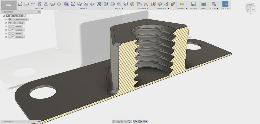
Task: Click the Joint assemble icon
Action: 146,4
